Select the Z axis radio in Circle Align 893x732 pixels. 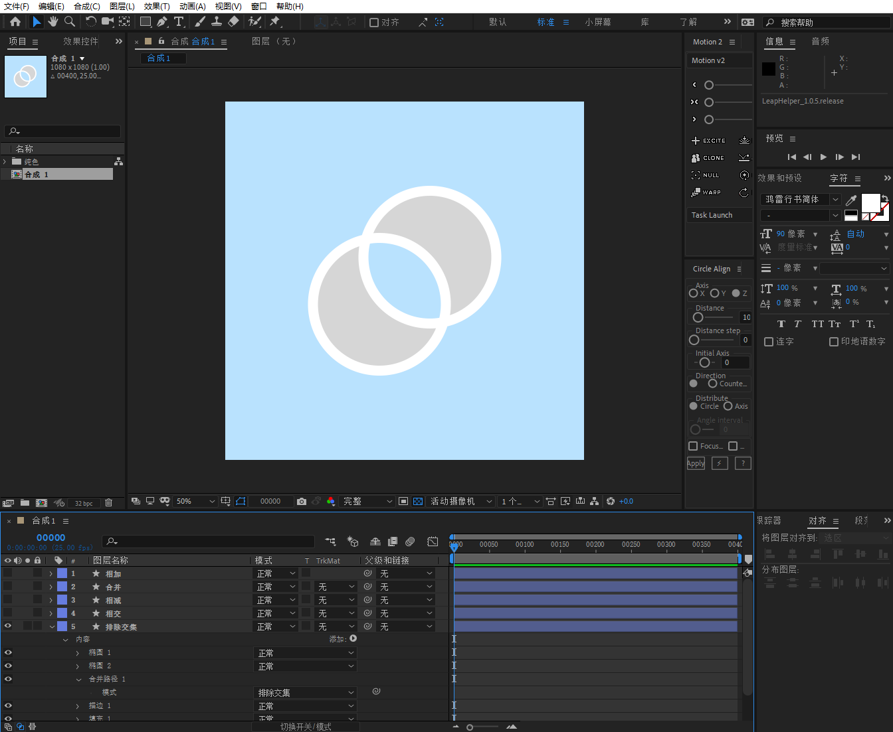pyautogui.click(x=736, y=293)
